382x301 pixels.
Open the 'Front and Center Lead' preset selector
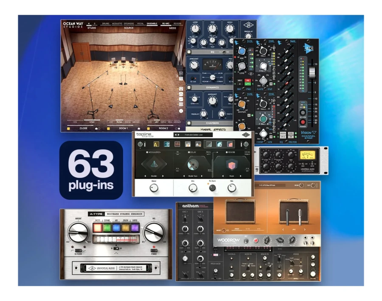pyautogui.click(x=194, y=135)
